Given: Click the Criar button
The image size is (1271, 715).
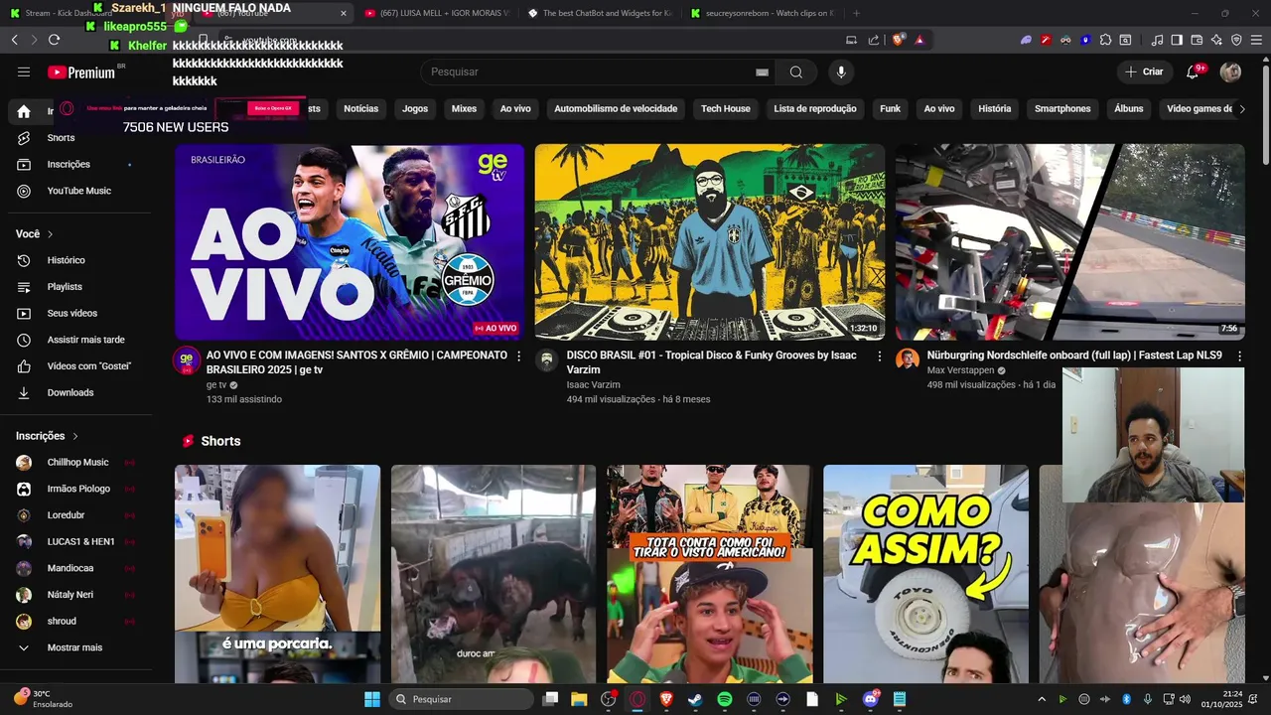Looking at the screenshot, I should [1144, 71].
